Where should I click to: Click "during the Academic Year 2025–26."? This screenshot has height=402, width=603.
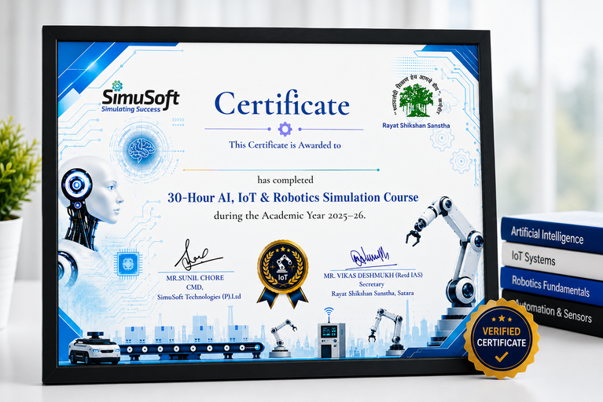click(289, 216)
